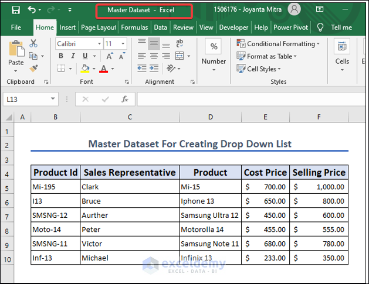The width and height of the screenshot is (369, 284).
Task: Click Format as Table button
Action: 269,56
